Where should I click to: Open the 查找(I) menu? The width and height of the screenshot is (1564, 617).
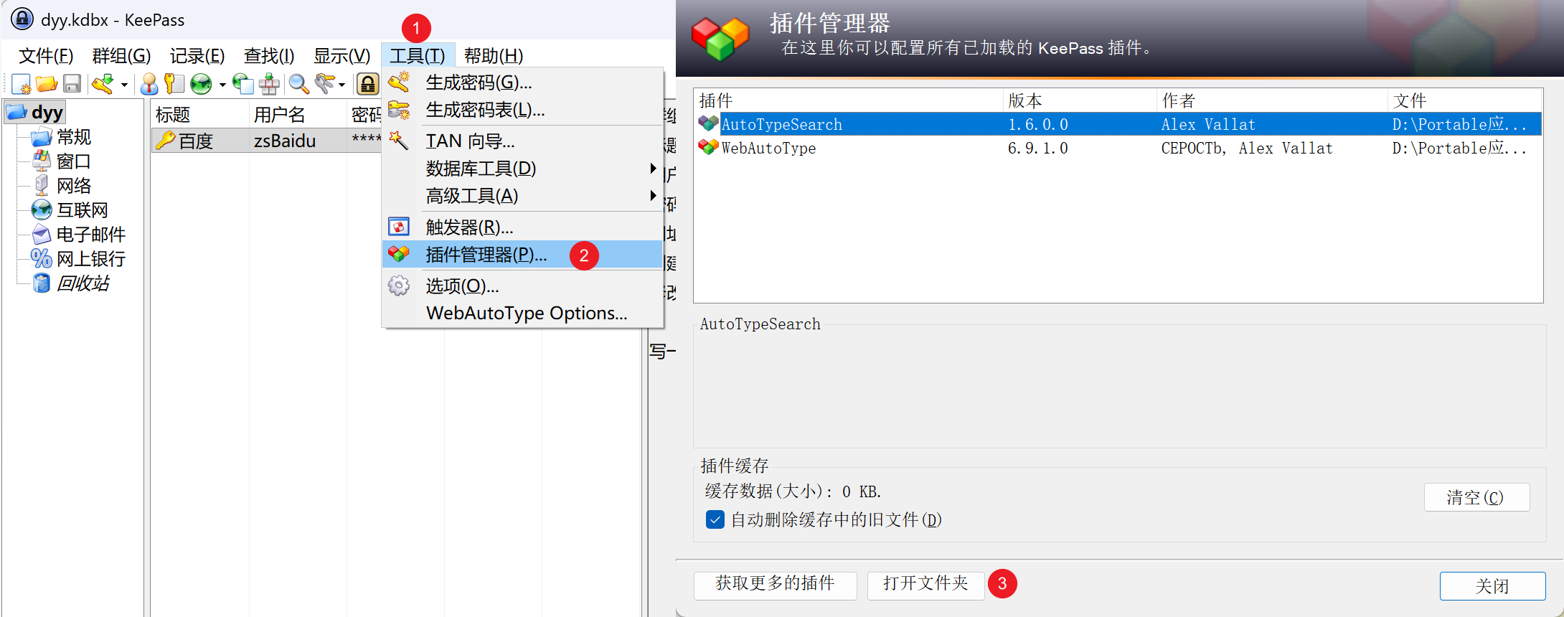click(269, 55)
